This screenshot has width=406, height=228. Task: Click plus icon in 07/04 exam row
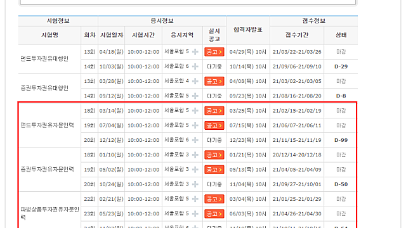(x=195, y=125)
